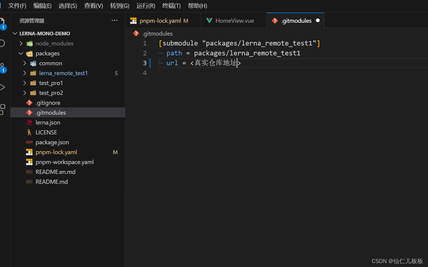This screenshot has height=267, width=428.
Task: Open the 转到(G) menu
Action: coord(120,6)
